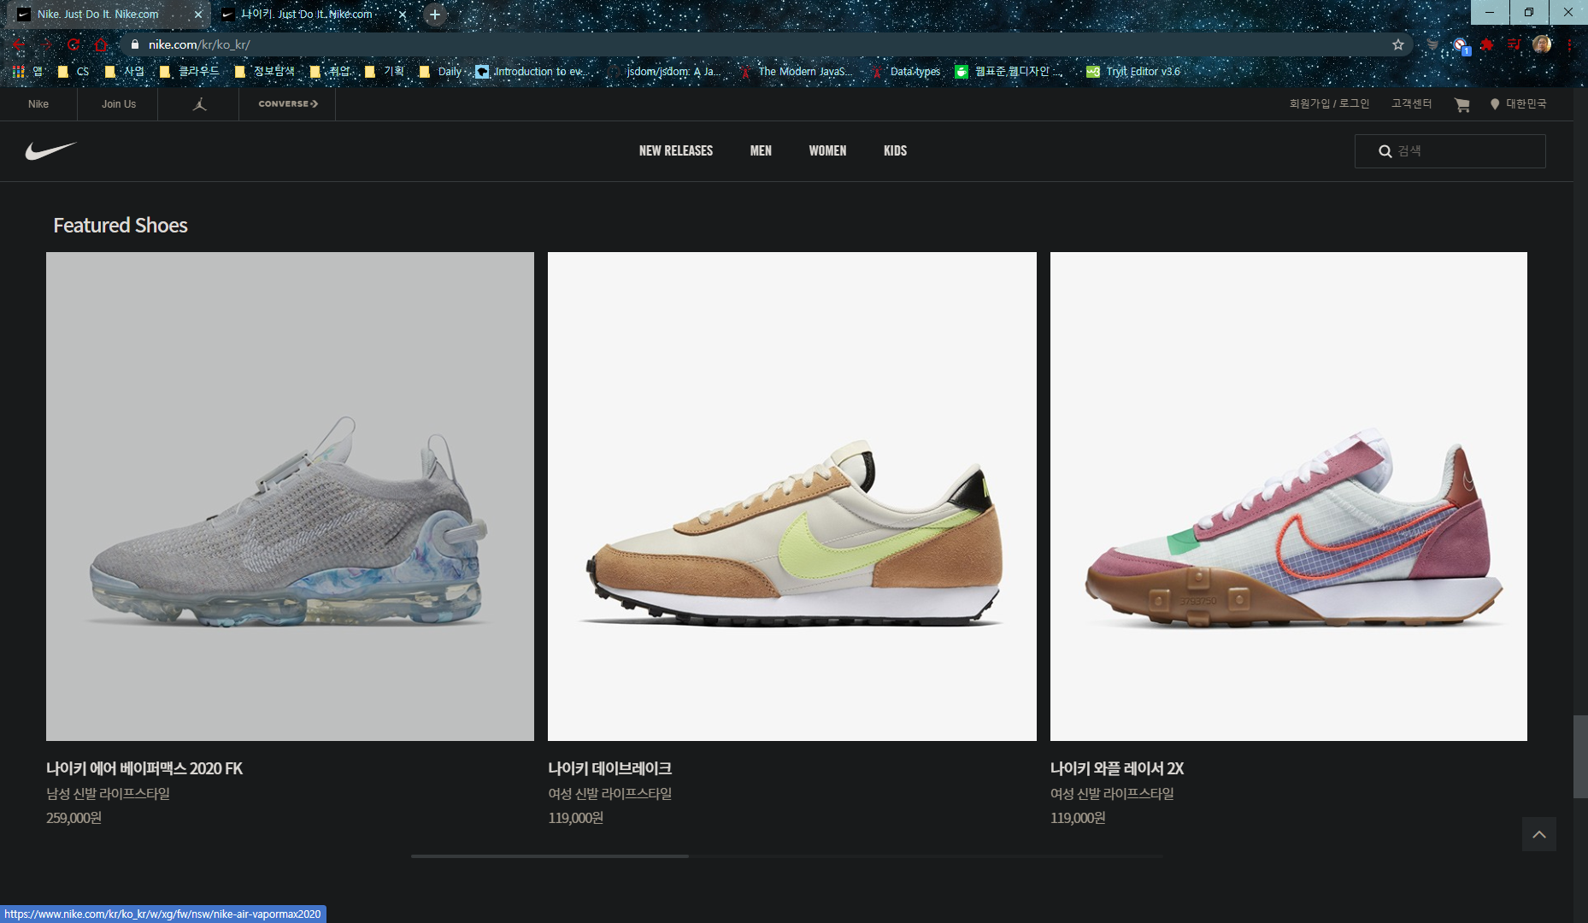
Task: Open the Daily bookmark folder
Action: point(440,72)
